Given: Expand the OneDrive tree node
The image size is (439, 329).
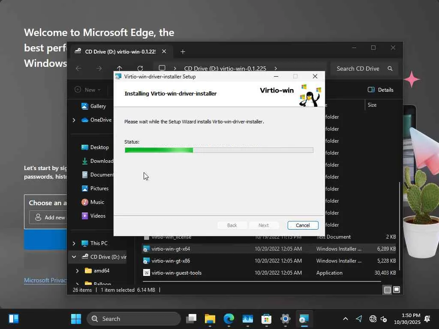Looking at the screenshot, I should pyautogui.click(x=74, y=120).
